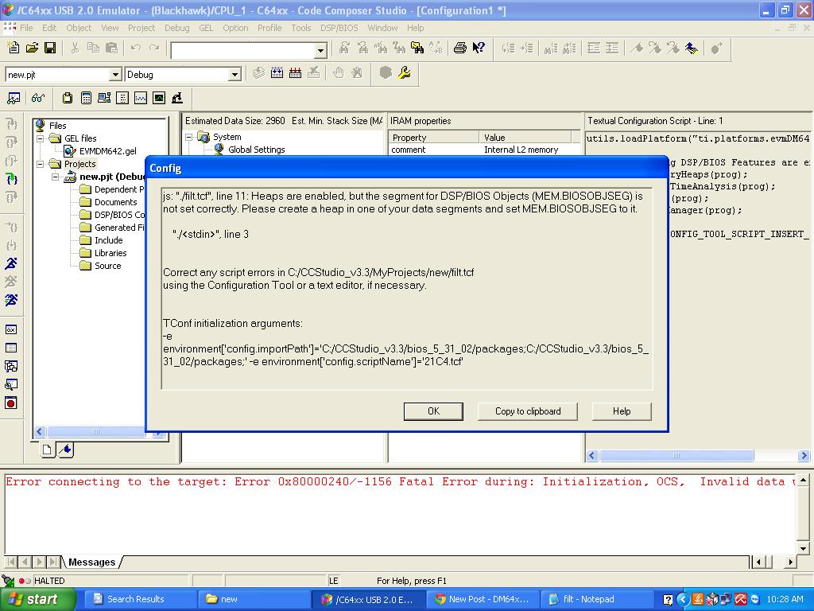Image resolution: width=814 pixels, height=611 pixels.
Task: Click the memory calculator icon in debug toolbar
Action: pos(86,98)
